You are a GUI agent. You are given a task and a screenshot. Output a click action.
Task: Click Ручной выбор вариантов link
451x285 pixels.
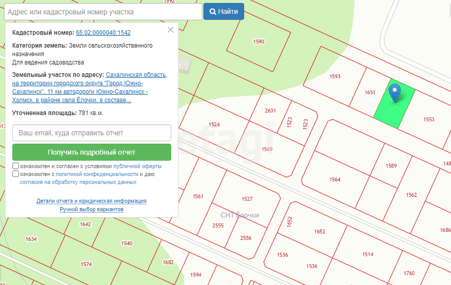(x=91, y=210)
